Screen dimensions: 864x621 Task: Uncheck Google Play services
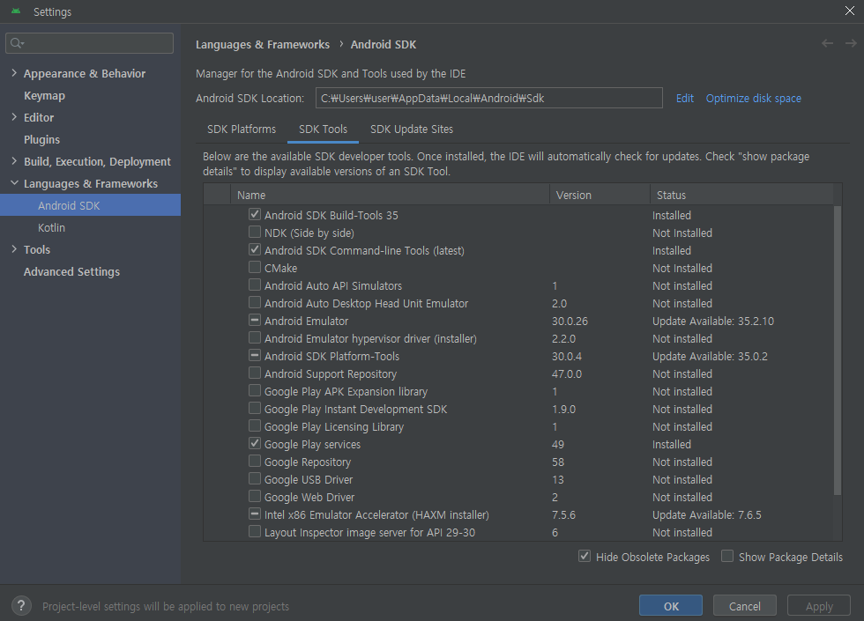255,443
